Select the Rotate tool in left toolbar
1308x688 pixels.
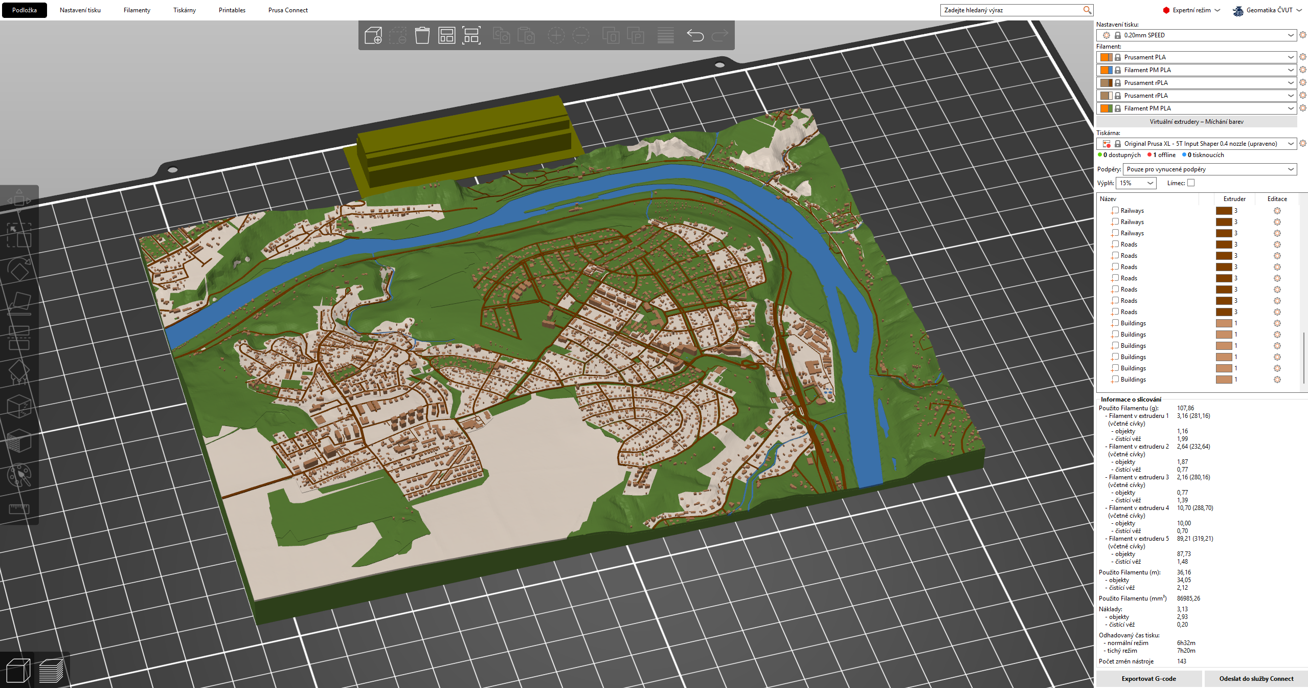pyautogui.click(x=19, y=269)
